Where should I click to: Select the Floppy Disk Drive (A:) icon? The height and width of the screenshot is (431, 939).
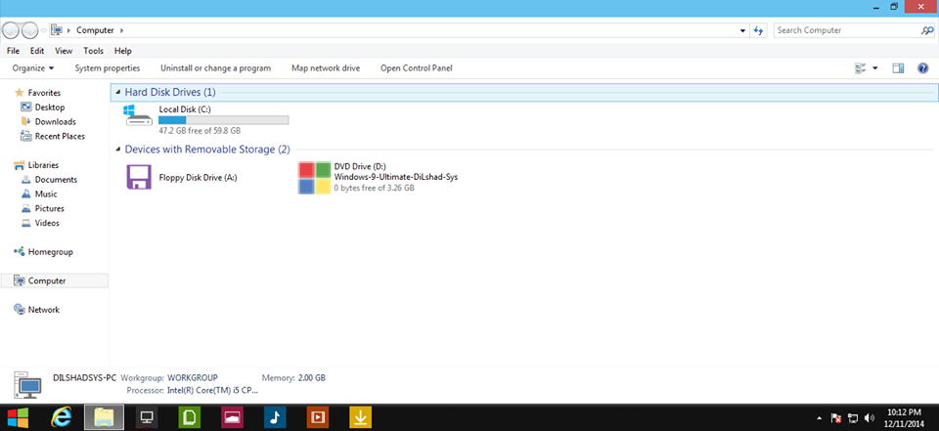pyautogui.click(x=138, y=177)
